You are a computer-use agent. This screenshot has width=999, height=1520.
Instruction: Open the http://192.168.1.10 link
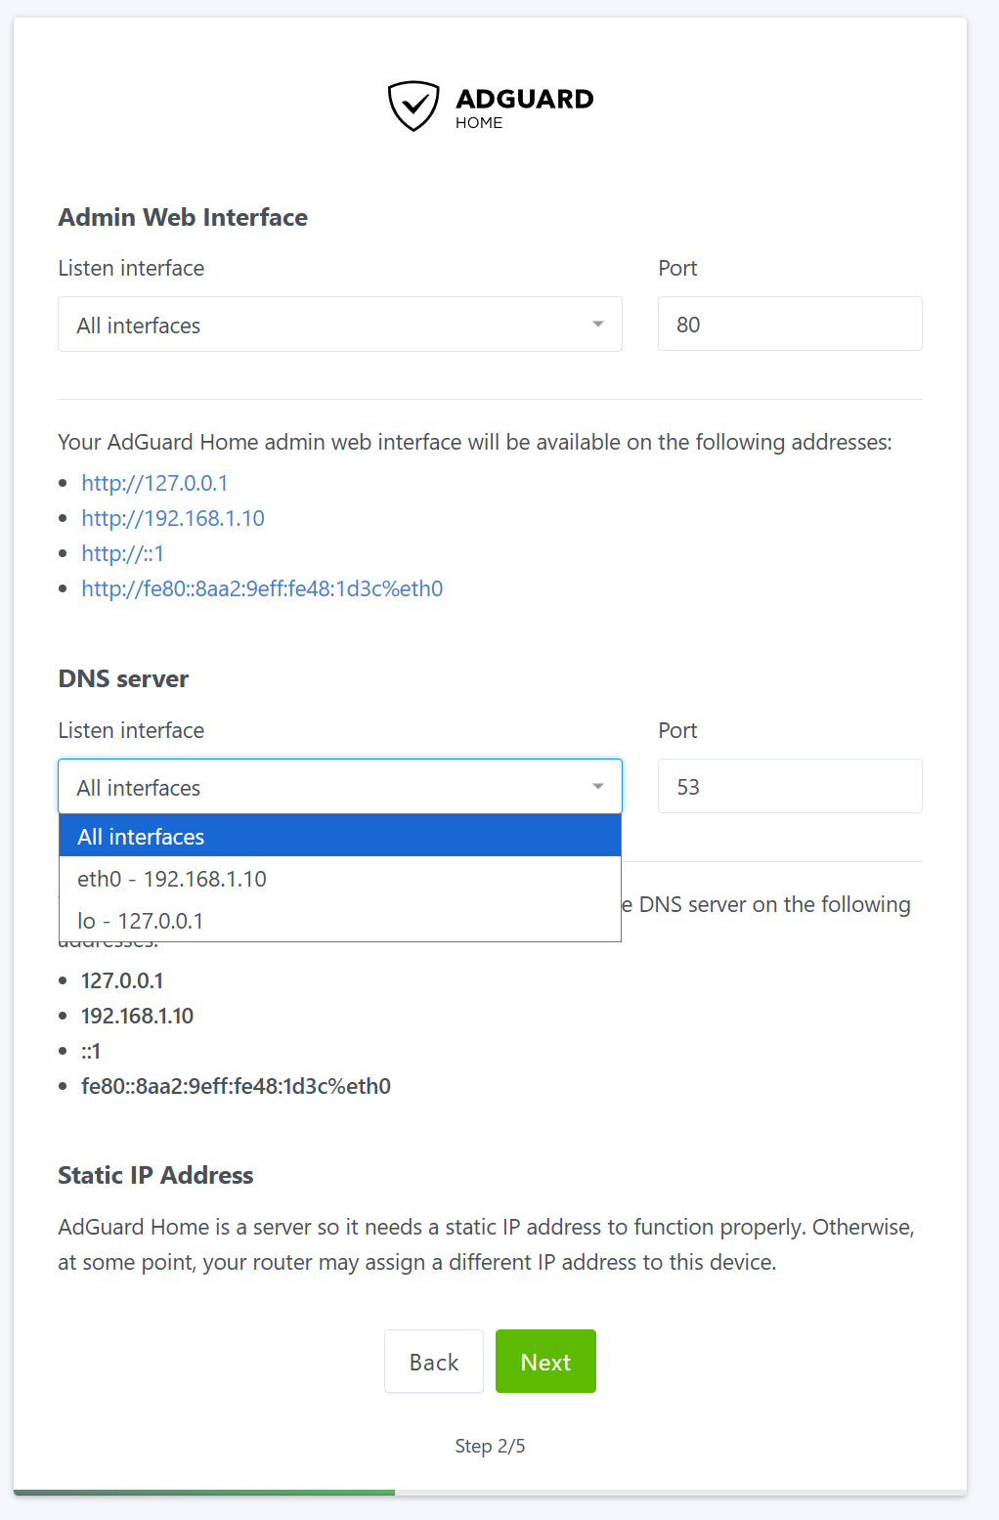coord(173,518)
